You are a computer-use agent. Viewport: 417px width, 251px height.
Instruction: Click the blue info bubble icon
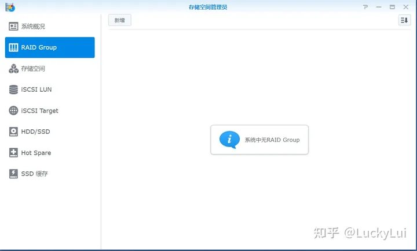pyautogui.click(x=229, y=140)
